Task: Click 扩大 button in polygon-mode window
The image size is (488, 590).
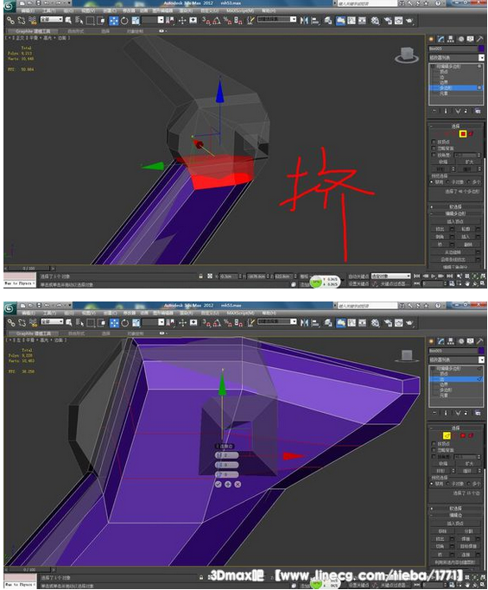Action: click(469, 162)
